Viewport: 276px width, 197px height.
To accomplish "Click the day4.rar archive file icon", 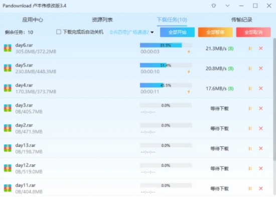I will (x=8, y=88).
